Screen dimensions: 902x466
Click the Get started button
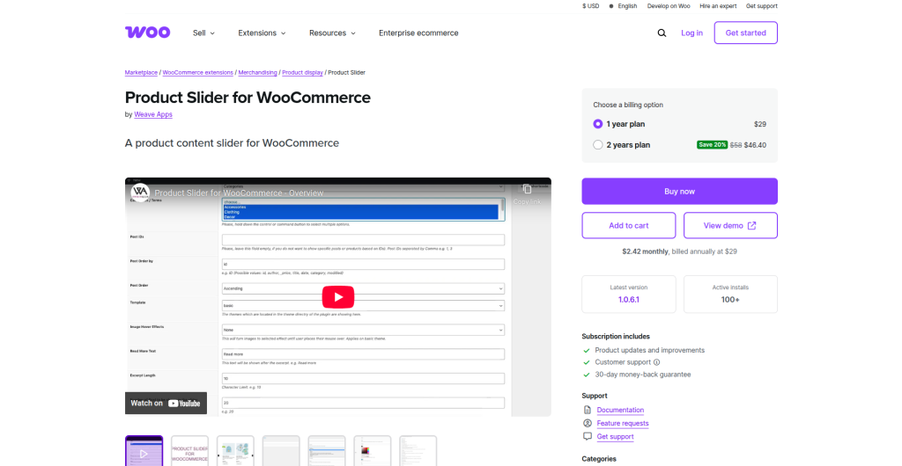tap(745, 33)
